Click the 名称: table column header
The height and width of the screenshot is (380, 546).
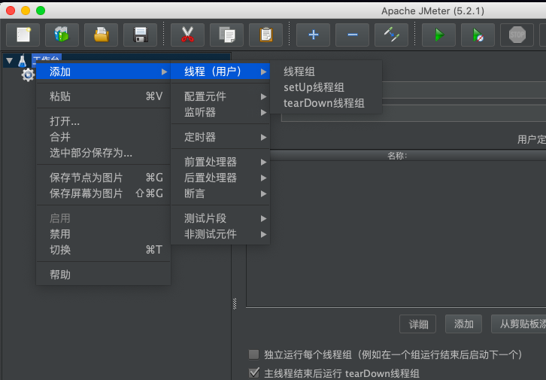[397, 156]
